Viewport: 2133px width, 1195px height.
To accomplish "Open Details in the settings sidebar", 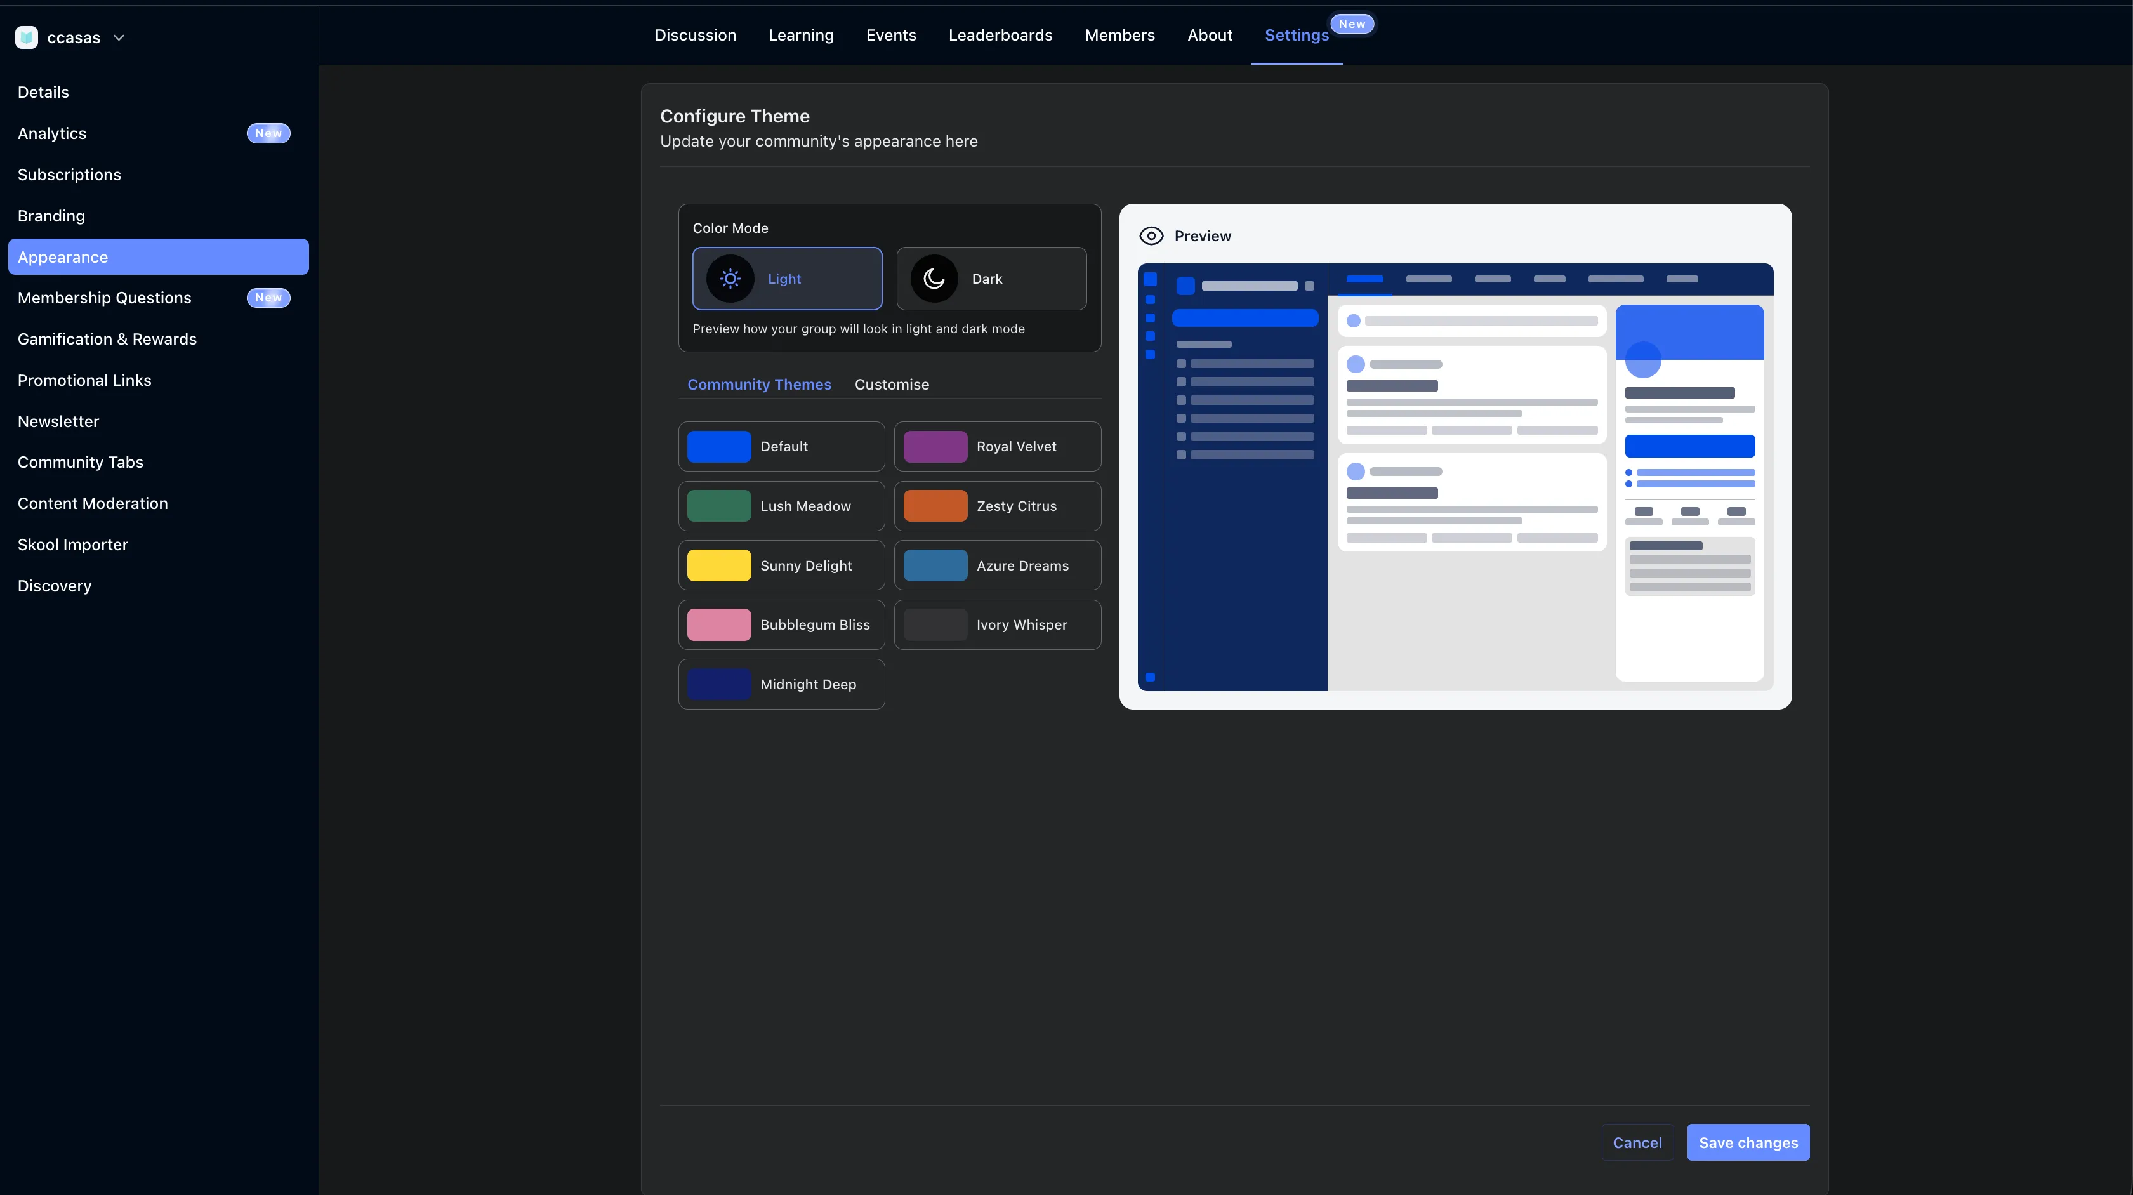I will [158, 92].
